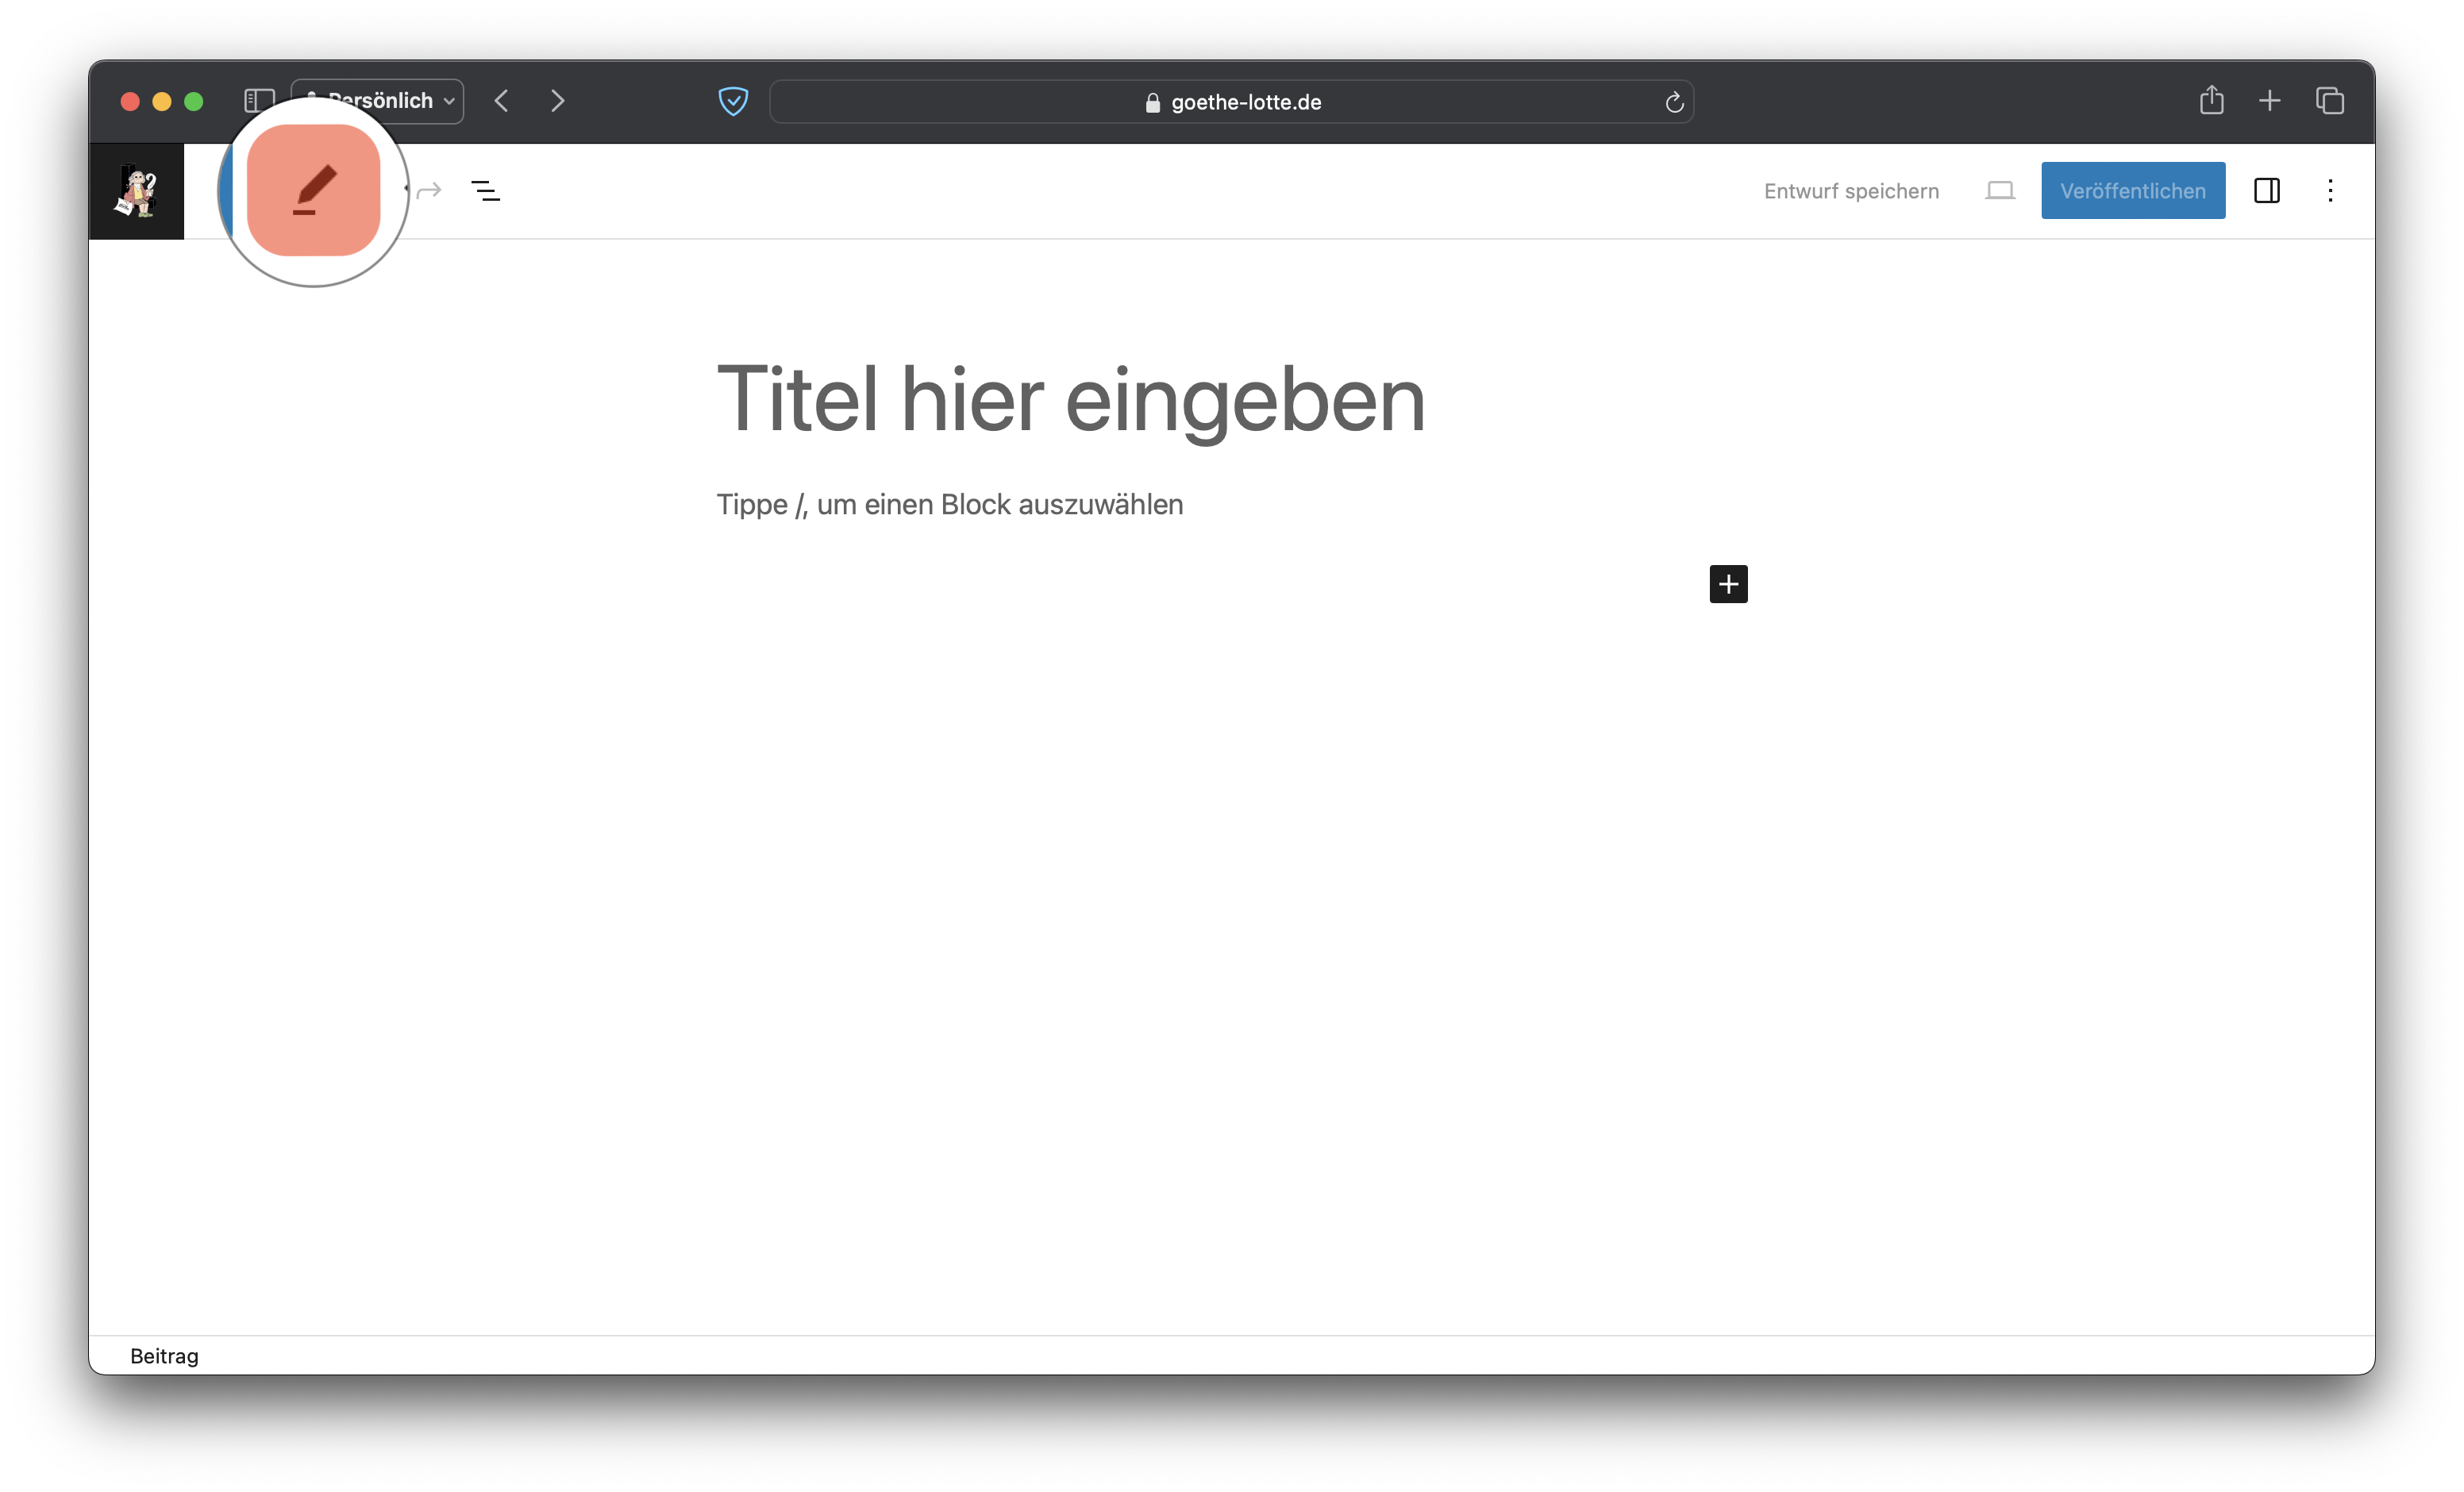
Task: Click the black plus add-block button
Action: click(1728, 584)
